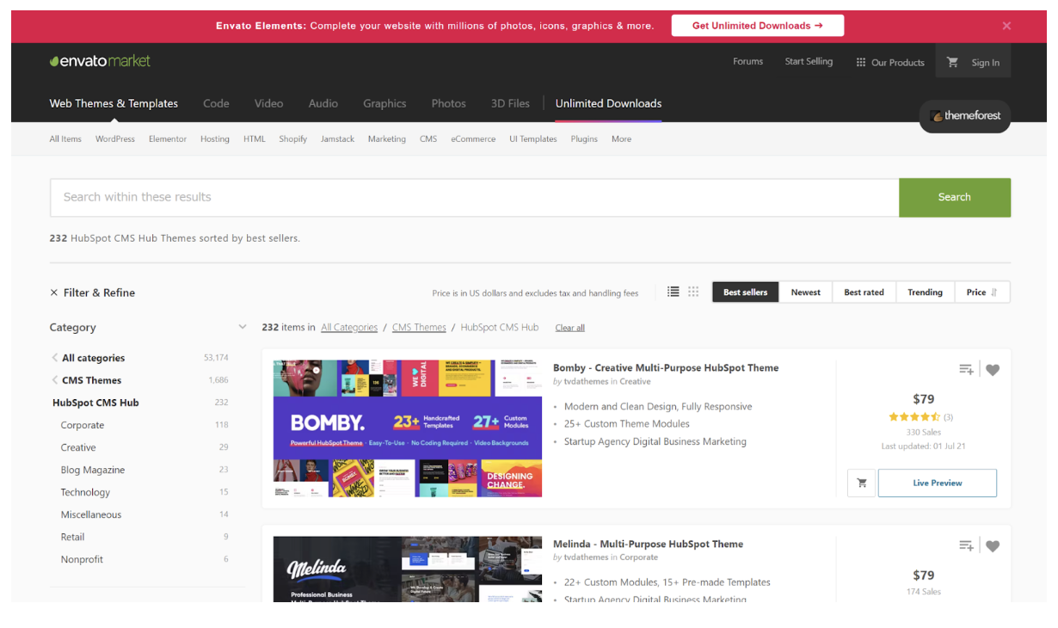Open the Photos marketplace tab
The width and height of the screenshot is (1058, 628).
448,103
